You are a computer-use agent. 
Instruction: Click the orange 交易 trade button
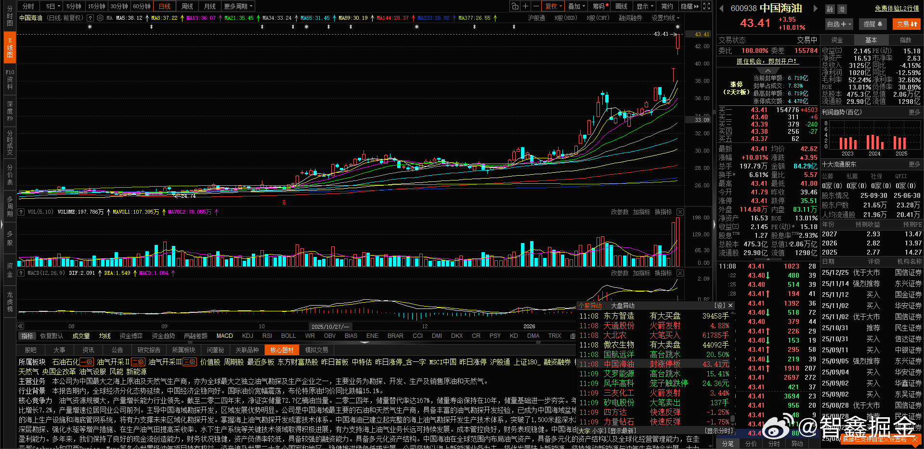(907, 24)
